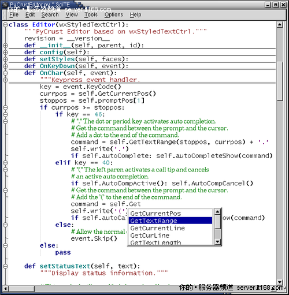The height and width of the screenshot is (295, 289).
Task: Expand the config method fold marker
Action: (x=5, y=53)
